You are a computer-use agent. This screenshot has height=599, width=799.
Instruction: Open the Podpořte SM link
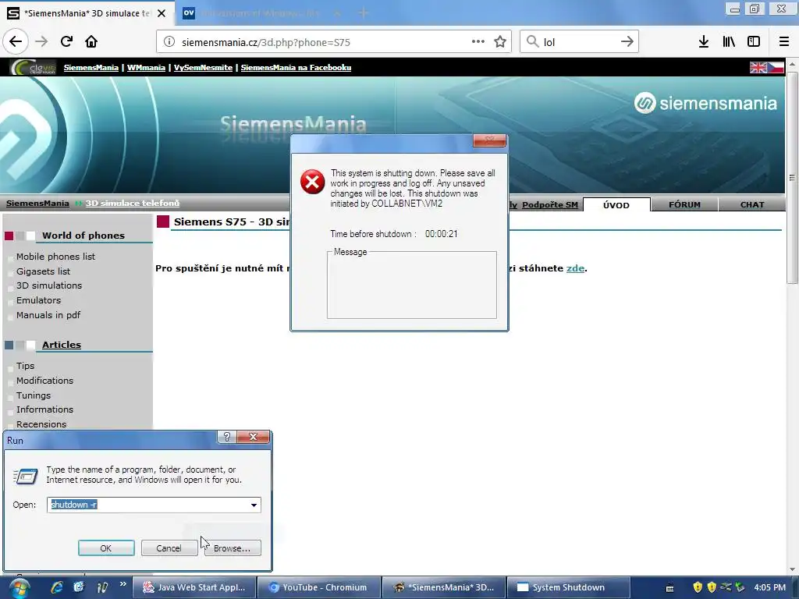pos(550,205)
